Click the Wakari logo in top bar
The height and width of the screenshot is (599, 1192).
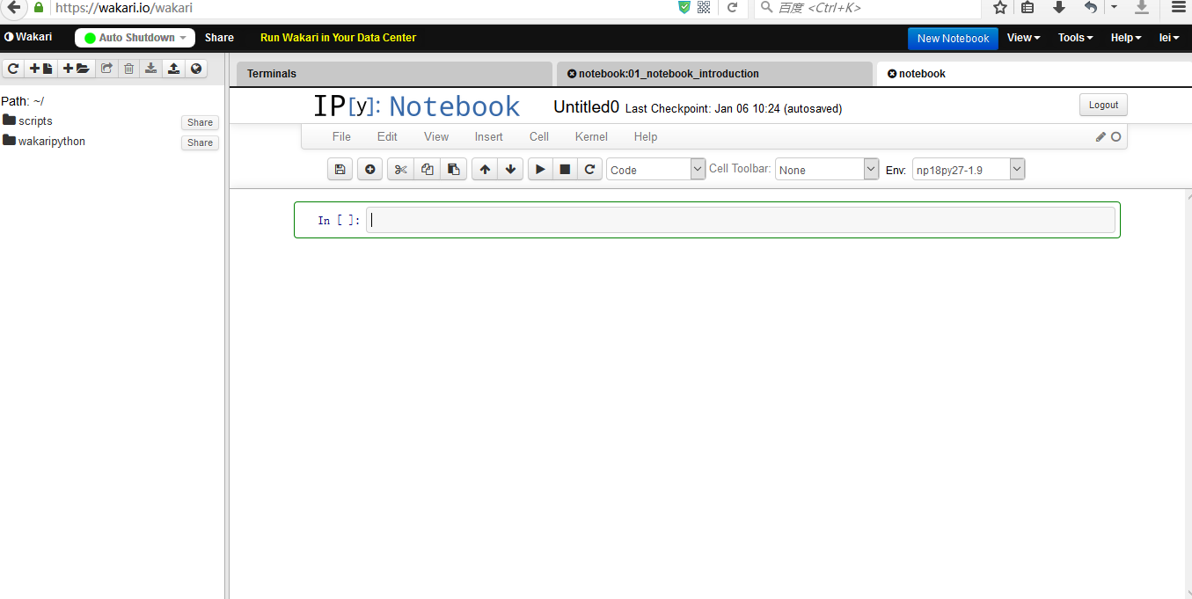click(28, 37)
